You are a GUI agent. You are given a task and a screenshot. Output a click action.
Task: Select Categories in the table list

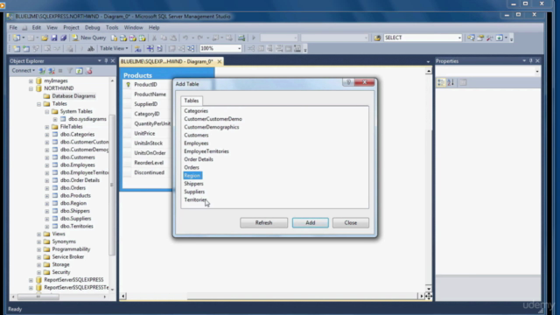point(196,111)
